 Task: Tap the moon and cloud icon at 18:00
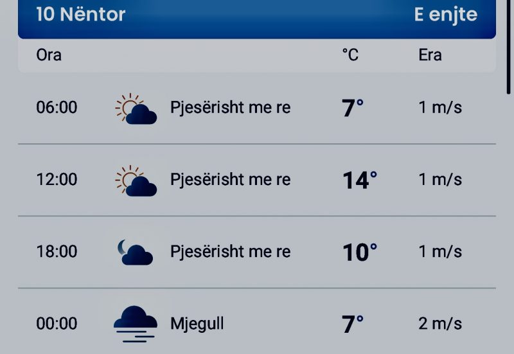coord(136,252)
